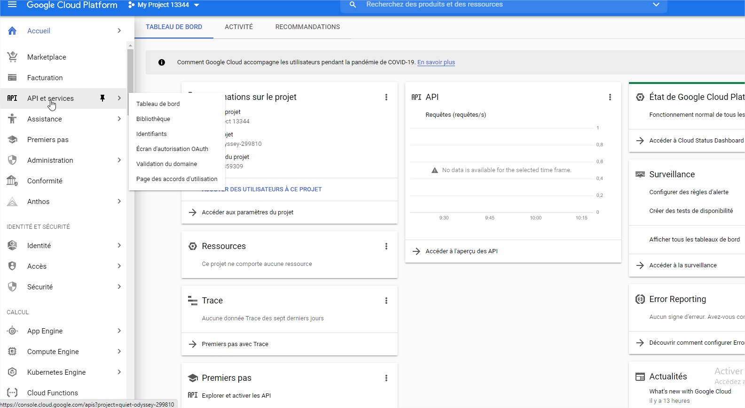Expand the Assistance submenu chevron
The height and width of the screenshot is (408, 745).
point(119,119)
